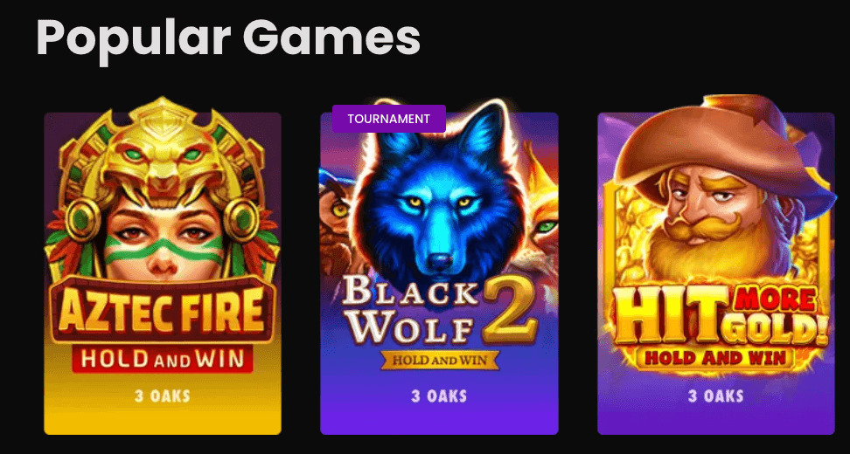Click Black Wolf 2's gold Hold and Win ribbon
Image resolution: width=850 pixels, height=454 pixels.
pyautogui.click(x=439, y=360)
